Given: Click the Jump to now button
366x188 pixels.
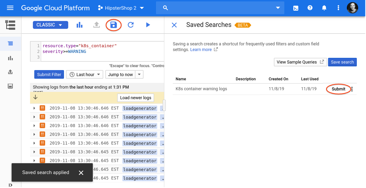Looking at the screenshot, I should pyautogui.click(x=120, y=74).
